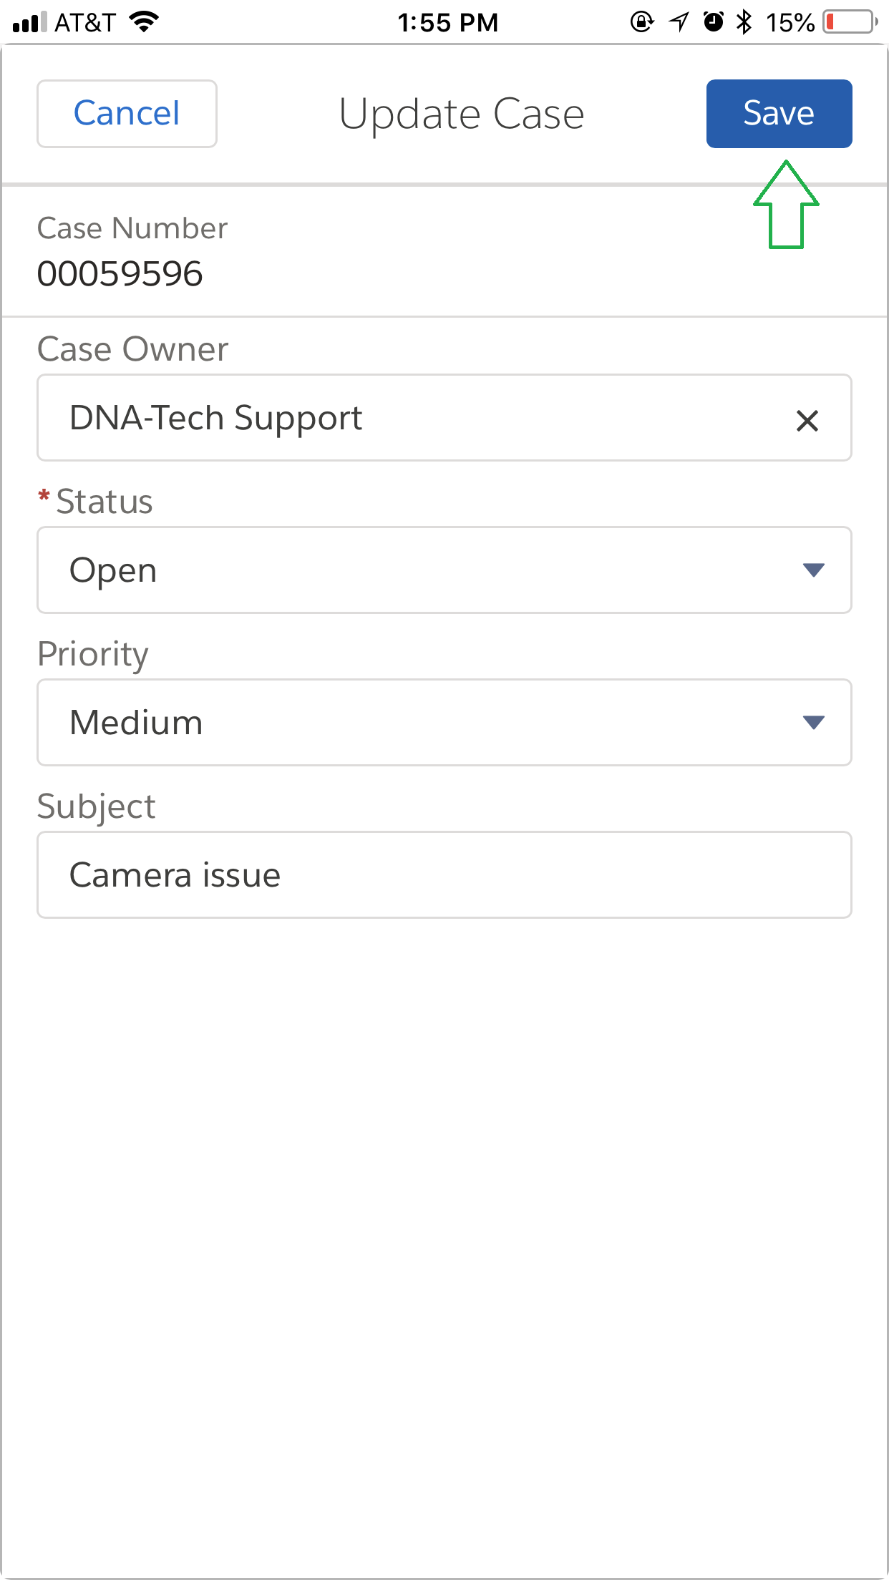Tap the AT&T carrier label
This screenshot has height=1580, width=889.
click(85, 23)
